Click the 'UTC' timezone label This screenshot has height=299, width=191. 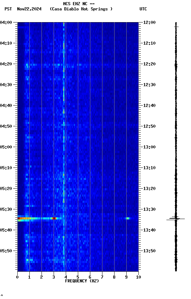click(x=143, y=9)
